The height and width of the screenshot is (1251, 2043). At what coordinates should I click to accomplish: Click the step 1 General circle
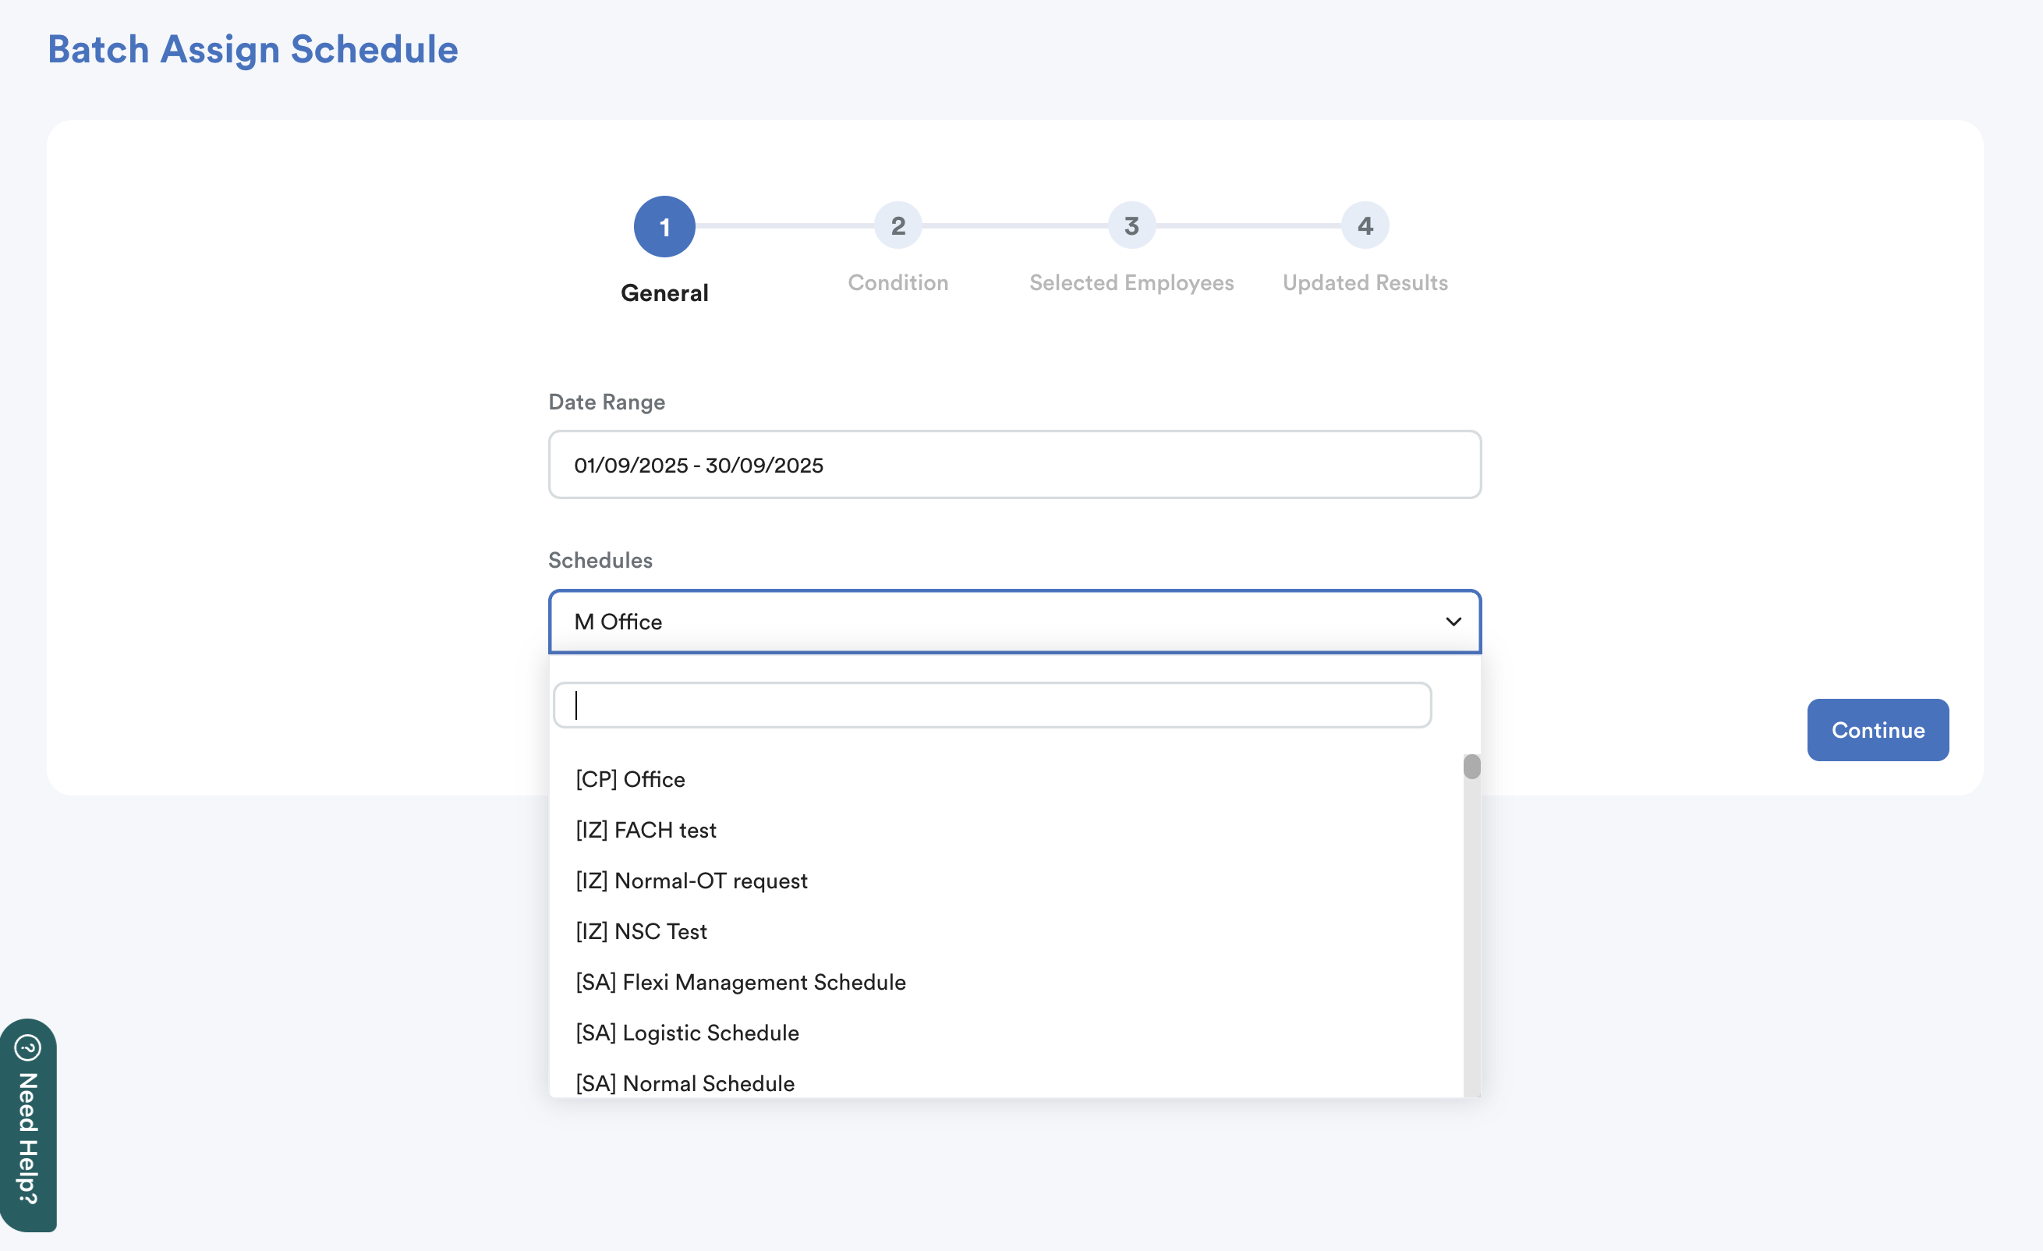pyautogui.click(x=664, y=225)
